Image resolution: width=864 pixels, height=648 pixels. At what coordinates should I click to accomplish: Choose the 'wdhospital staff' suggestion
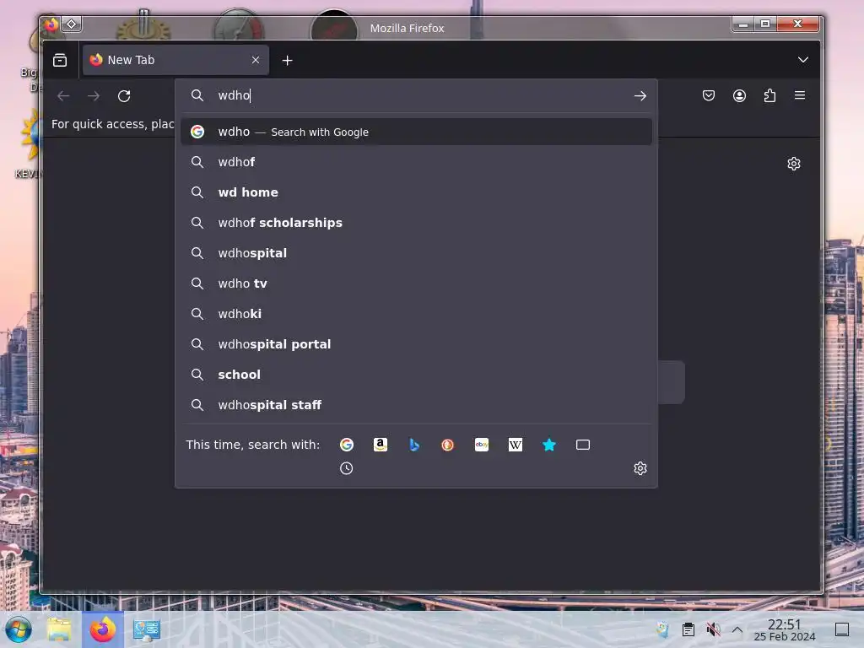[x=416, y=404]
